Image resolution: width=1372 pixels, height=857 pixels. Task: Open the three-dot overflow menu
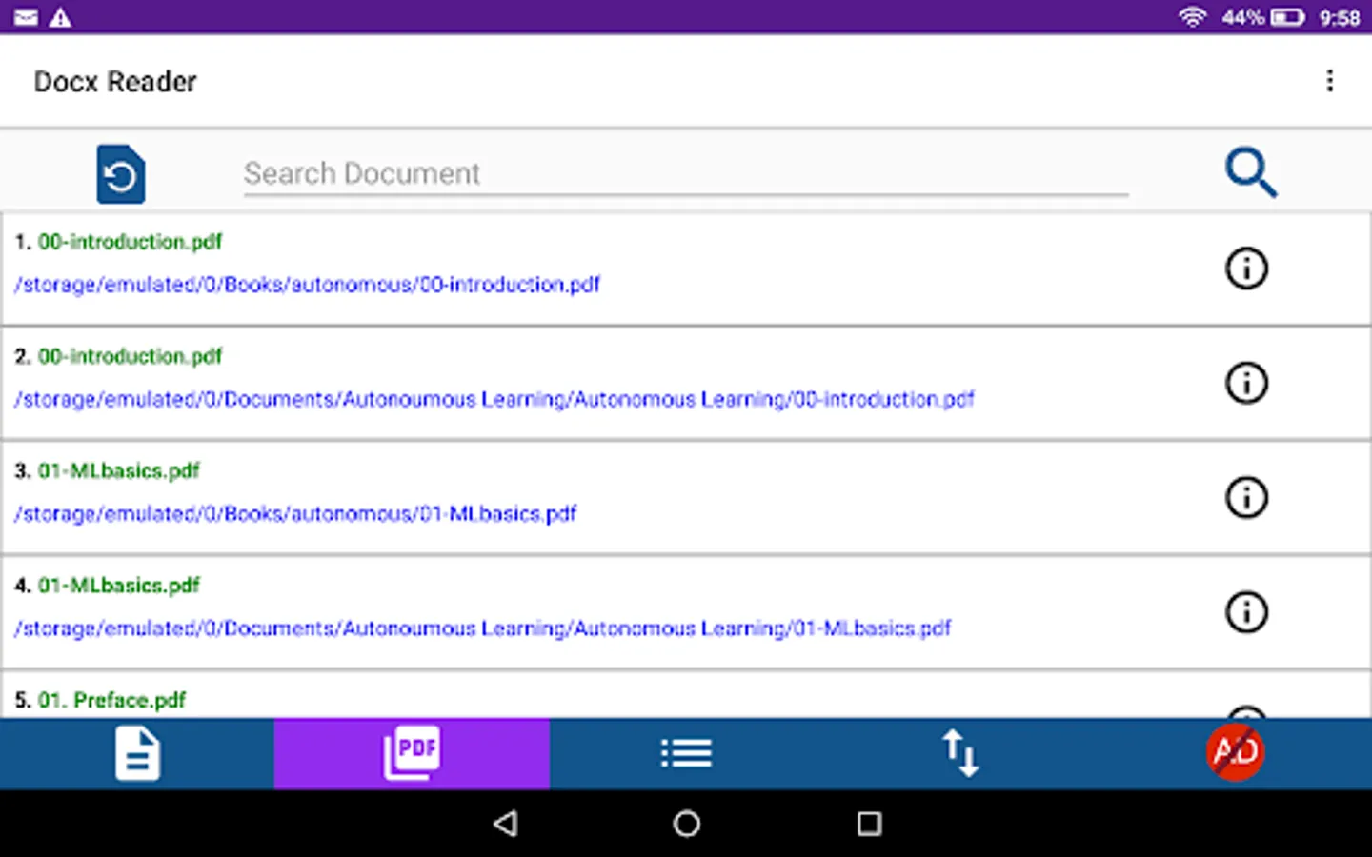click(x=1330, y=81)
